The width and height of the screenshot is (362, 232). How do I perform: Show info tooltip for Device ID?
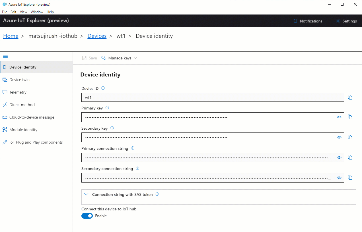(103, 88)
